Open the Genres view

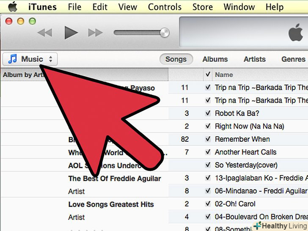click(294, 59)
